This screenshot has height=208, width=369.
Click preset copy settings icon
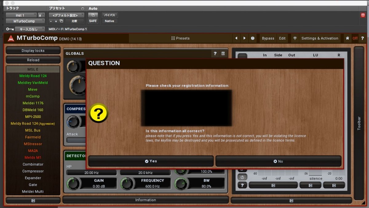61,21
